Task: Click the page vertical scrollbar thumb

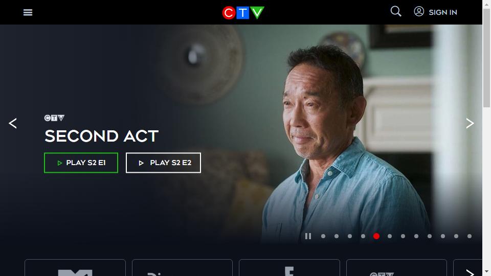Action: point(486,58)
